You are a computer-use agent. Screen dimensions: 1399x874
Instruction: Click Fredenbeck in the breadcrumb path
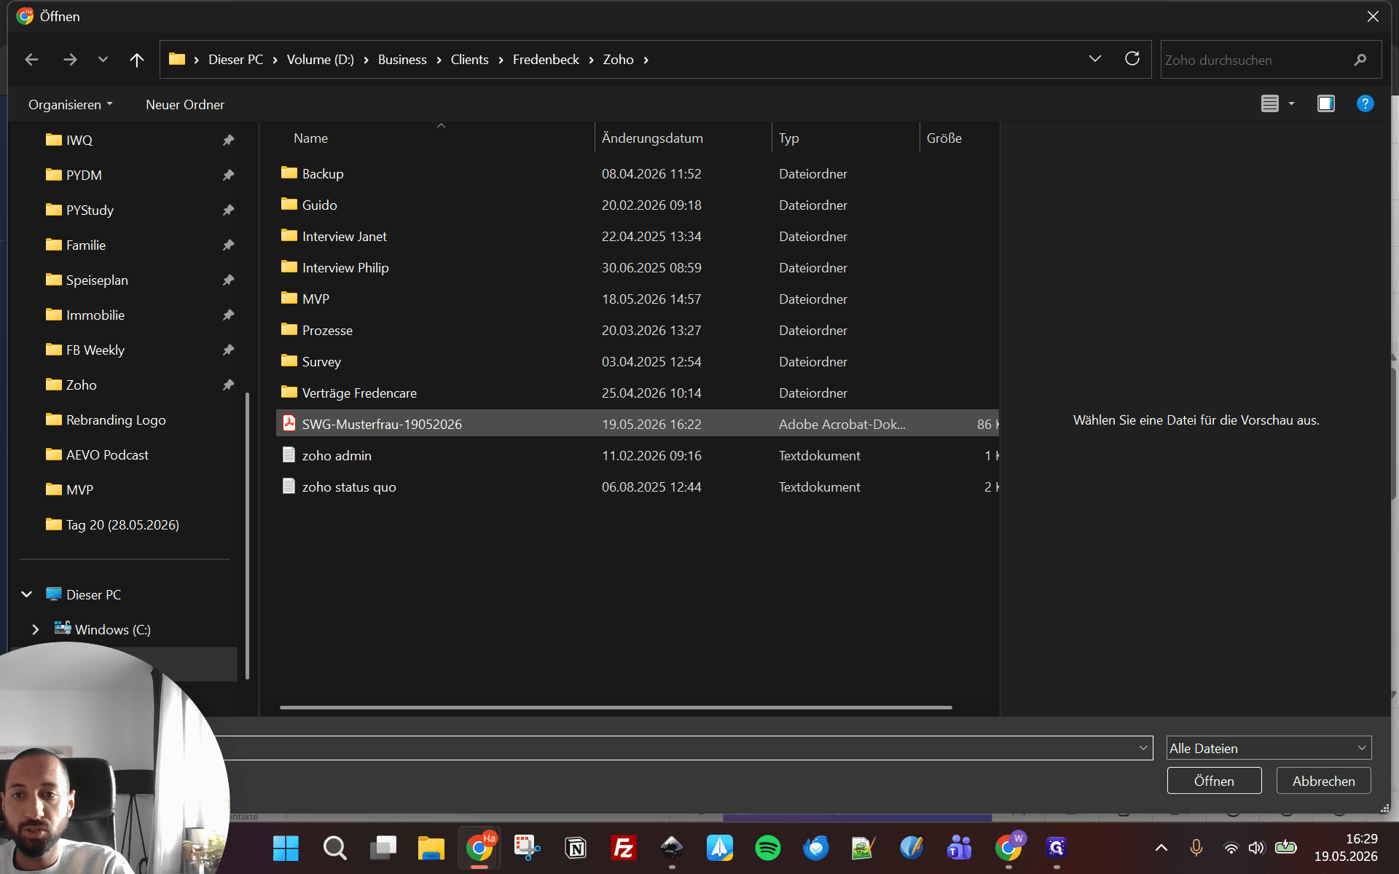[546, 60]
